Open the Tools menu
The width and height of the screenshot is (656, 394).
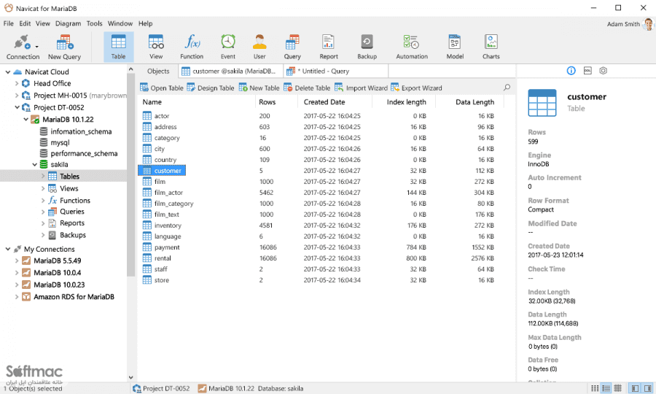[94, 23]
